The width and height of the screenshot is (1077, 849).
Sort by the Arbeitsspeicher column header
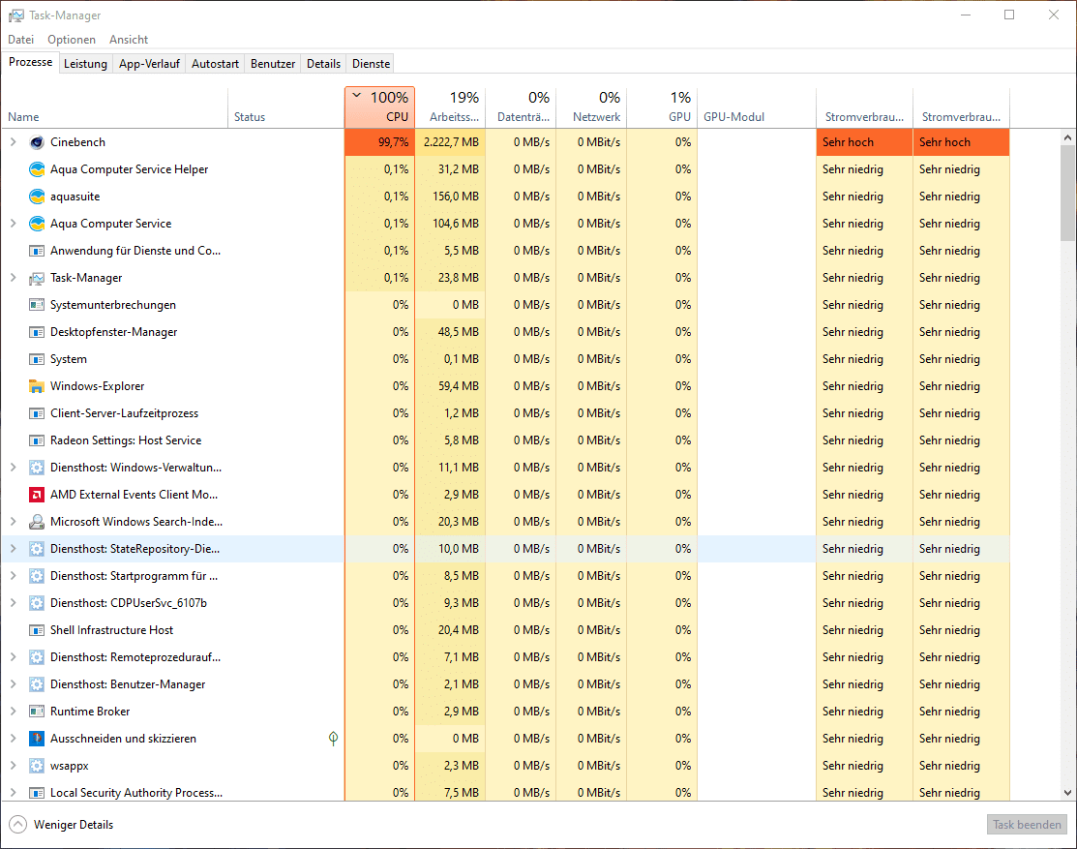tap(451, 107)
